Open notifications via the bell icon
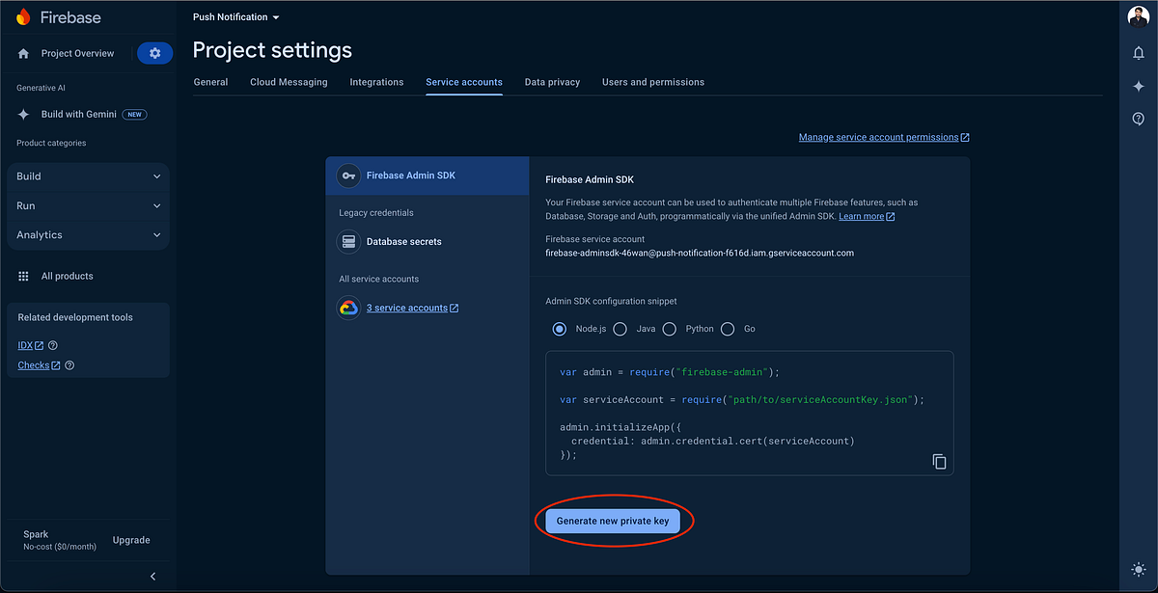 coord(1138,53)
